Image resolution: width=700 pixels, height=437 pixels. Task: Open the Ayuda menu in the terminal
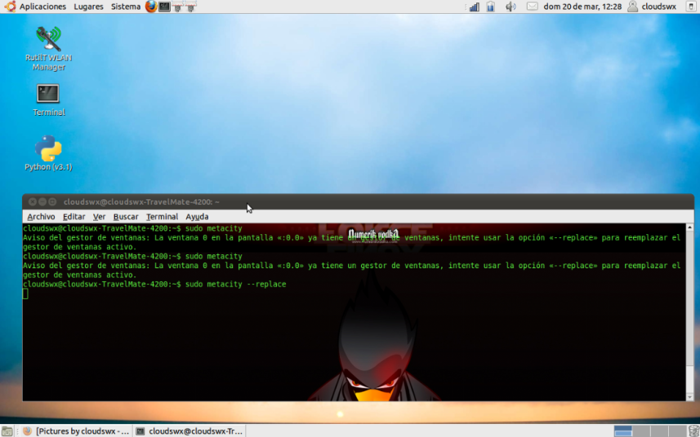pos(197,217)
